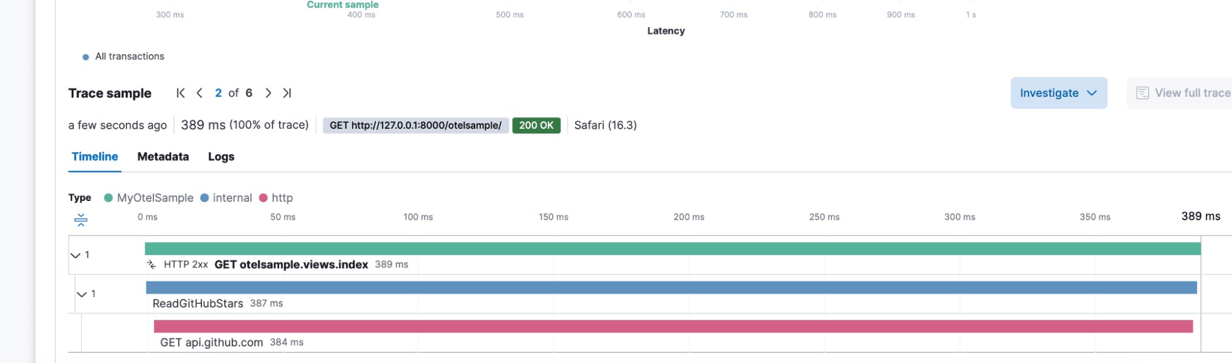The image size is (1232, 363).
Task: Click the GET otelsample.views.index label
Action: coord(291,264)
